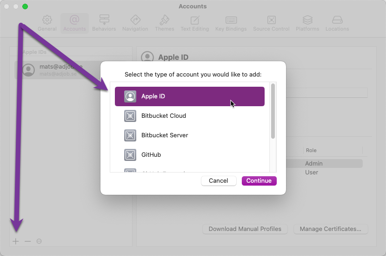Open the Themes preferences tab

[x=165, y=23]
